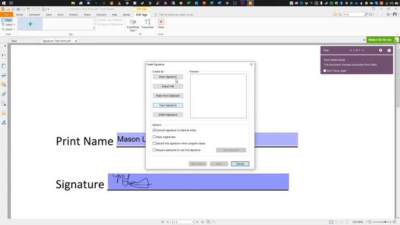Switch to the Form ribbon tab

pos(60,15)
